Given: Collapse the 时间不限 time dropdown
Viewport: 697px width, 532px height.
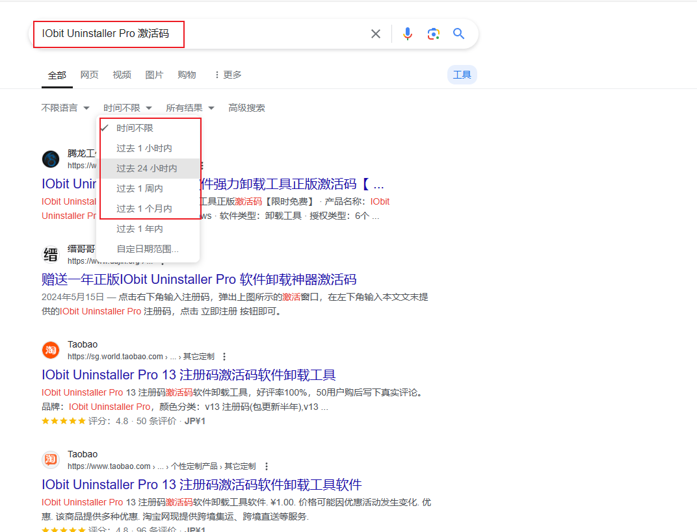Looking at the screenshot, I should (x=127, y=108).
